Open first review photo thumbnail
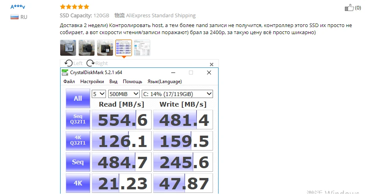The image size is (374, 196). (x=68, y=48)
